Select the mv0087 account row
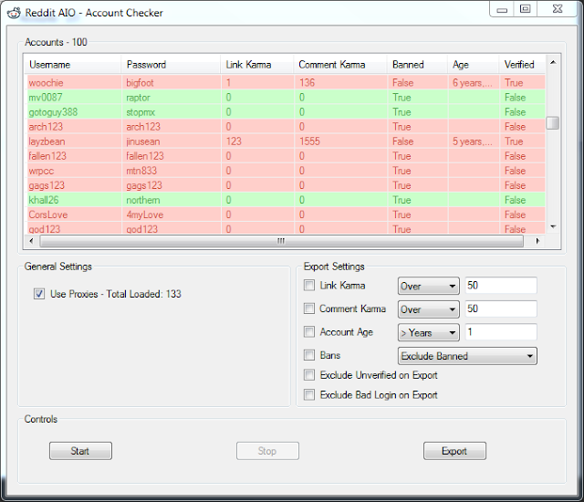 pyautogui.click(x=286, y=97)
